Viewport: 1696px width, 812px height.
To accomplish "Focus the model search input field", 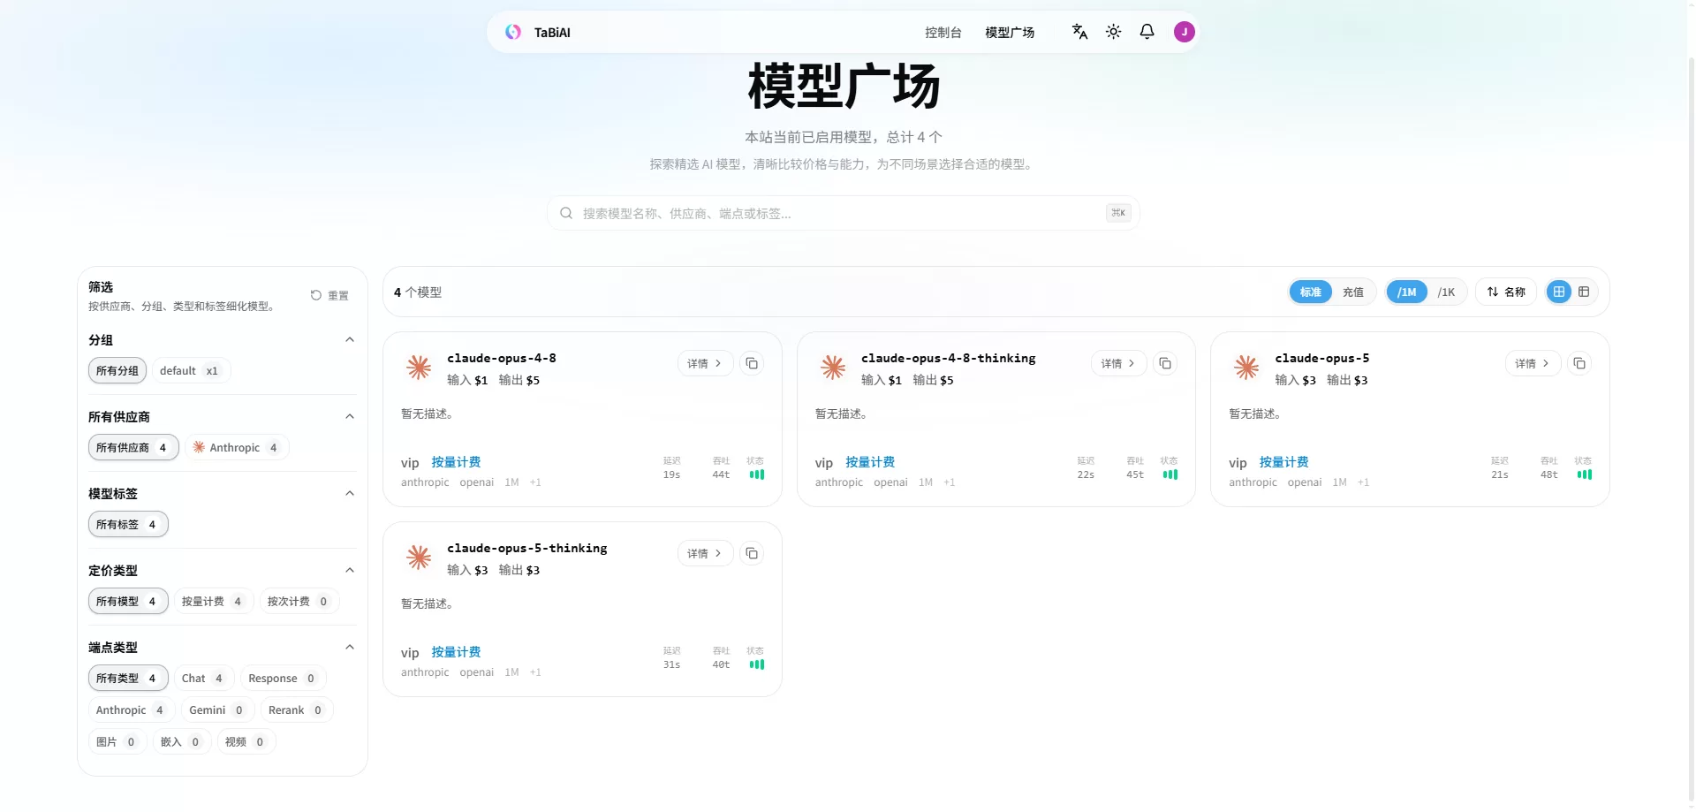I will pos(844,213).
